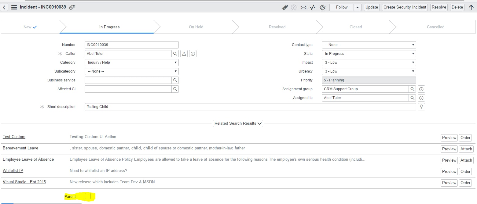Viewport: 477px width, 204px height.
Task: Order Visual Studio - Ent 2015 item
Action: tap(465, 183)
